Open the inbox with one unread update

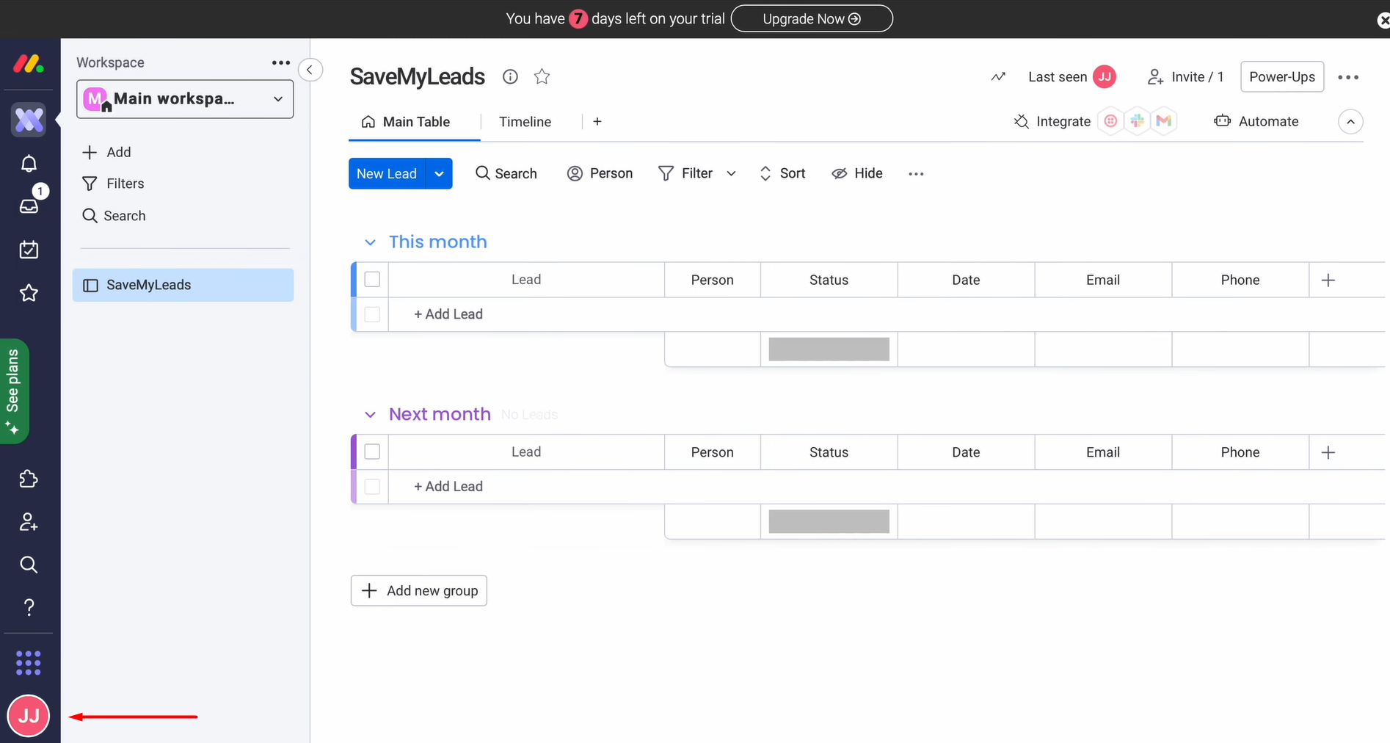click(x=29, y=206)
